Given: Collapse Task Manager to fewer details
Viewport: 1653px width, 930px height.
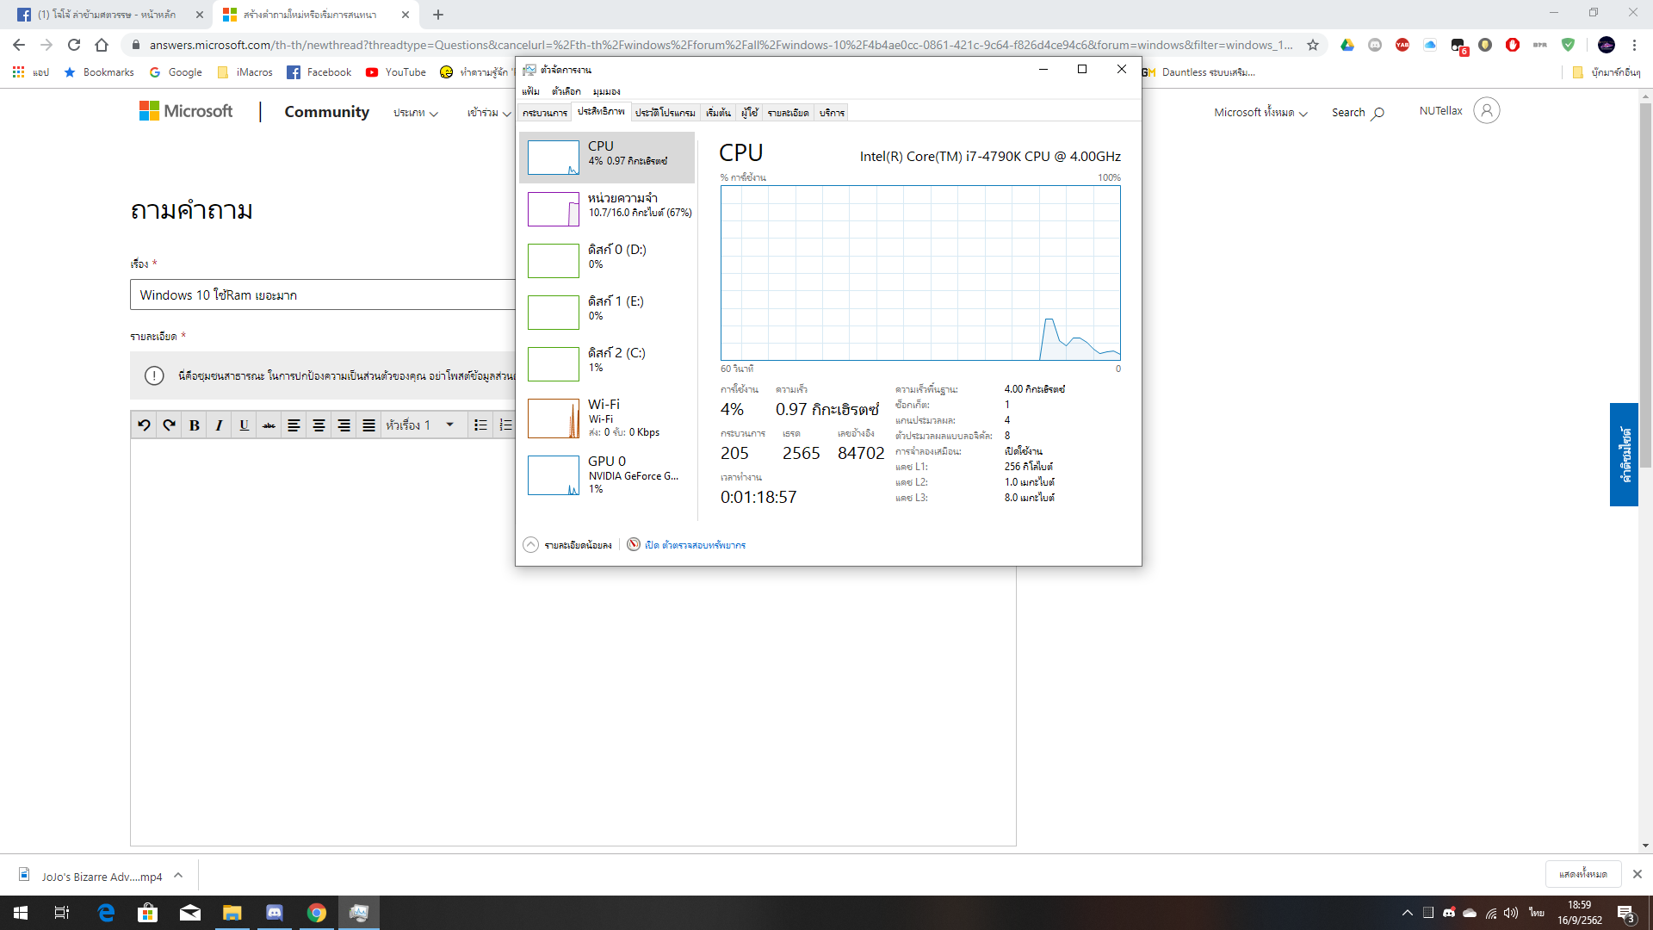Looking at the screenshot, I should [568, 545].
